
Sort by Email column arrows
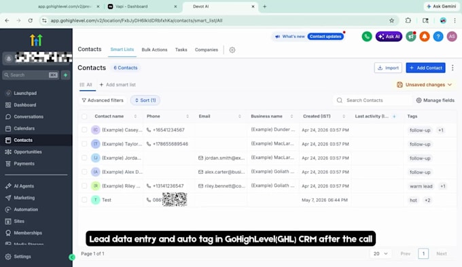(240, 116)
